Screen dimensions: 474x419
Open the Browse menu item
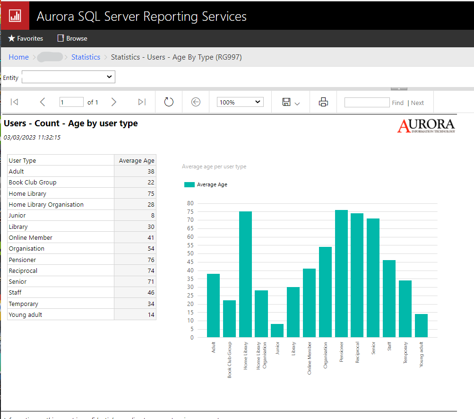[73, 38]
